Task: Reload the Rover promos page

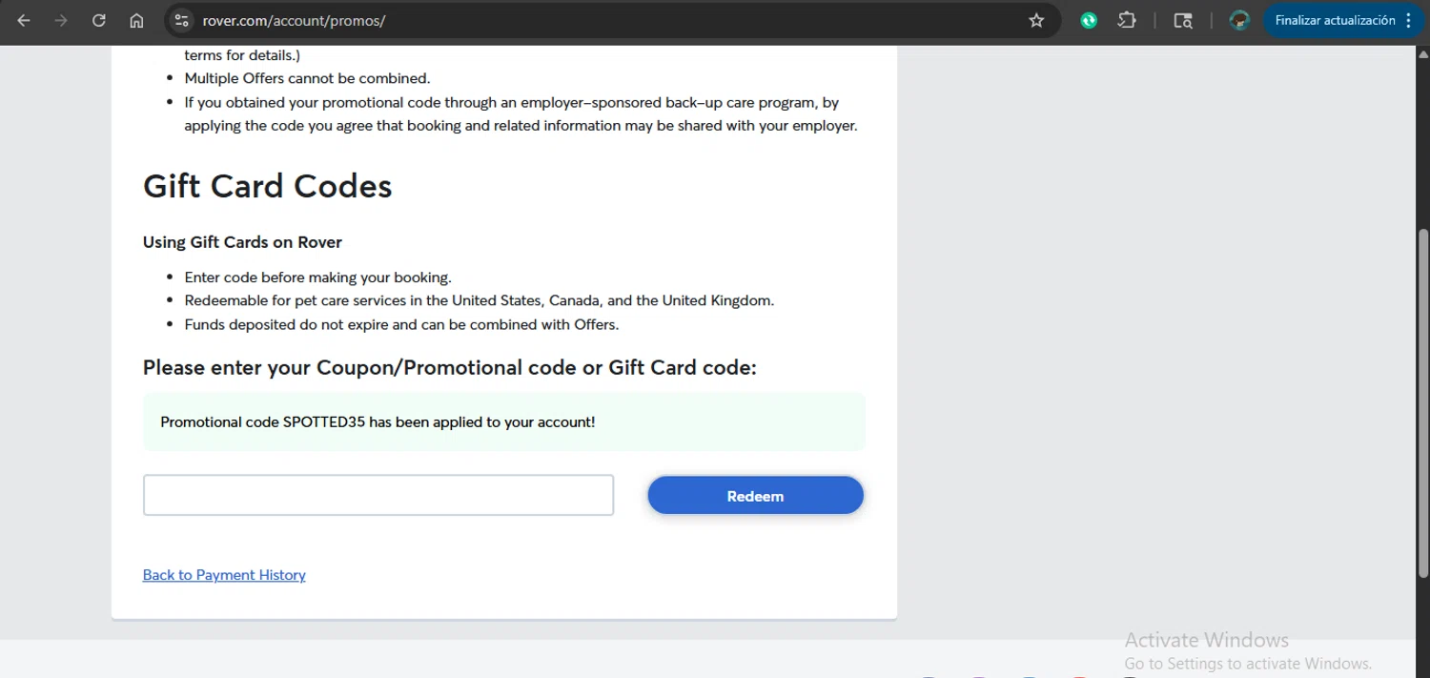Action: pyautogui.click(x=99, y=20)
